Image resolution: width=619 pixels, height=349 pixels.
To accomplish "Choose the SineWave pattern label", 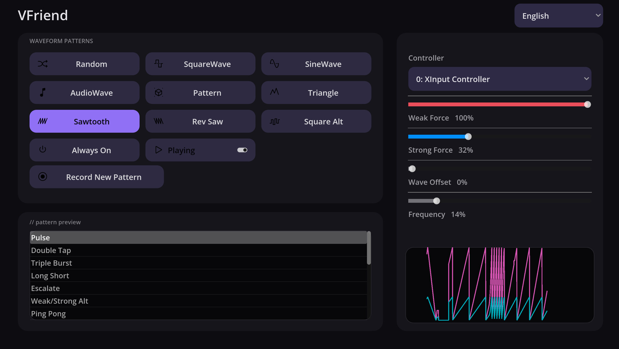I will tap(323, 64).
